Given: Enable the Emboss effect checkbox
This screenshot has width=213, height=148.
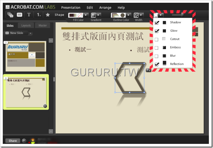Looking at the screenshot, I should tap(156, 48).
